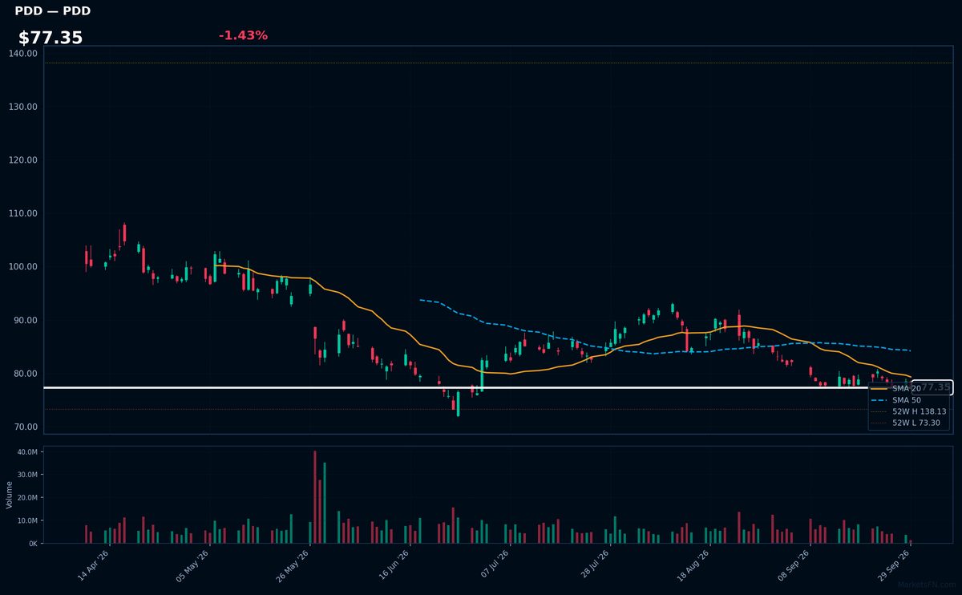Click the -1.43% change value

243,35
